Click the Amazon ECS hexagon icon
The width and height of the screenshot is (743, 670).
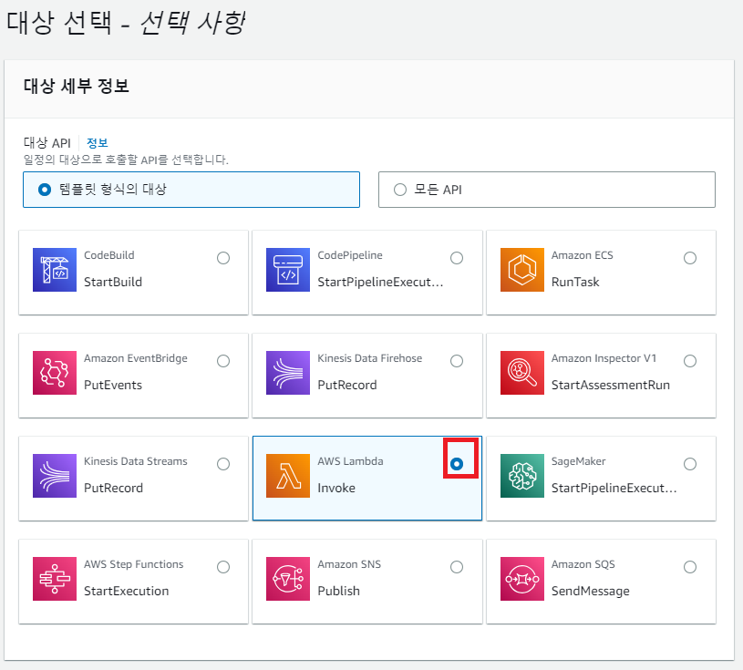click(x=522, y=270)
